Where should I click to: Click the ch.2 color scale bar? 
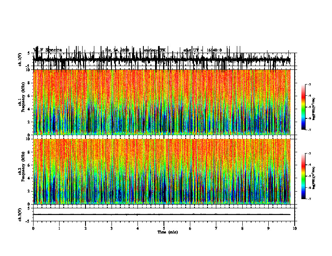pos(303,176)
